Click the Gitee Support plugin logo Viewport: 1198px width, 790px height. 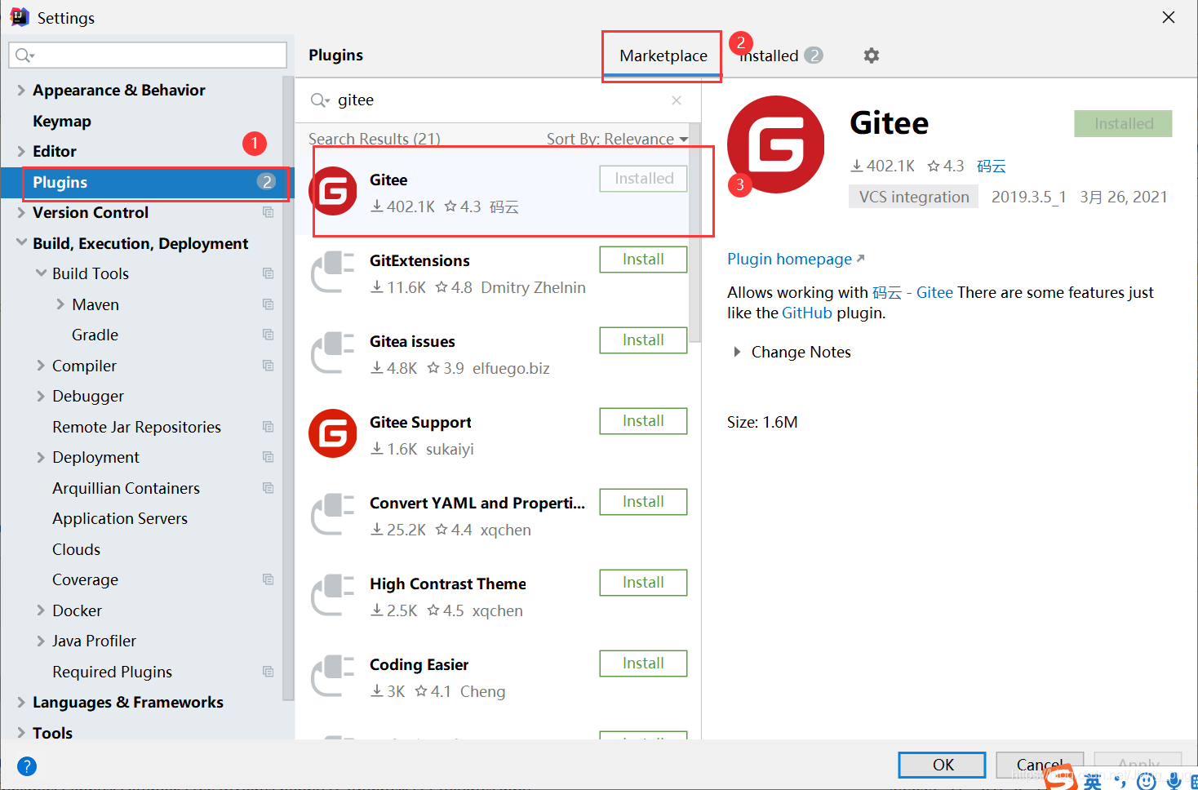click(333, 433)
